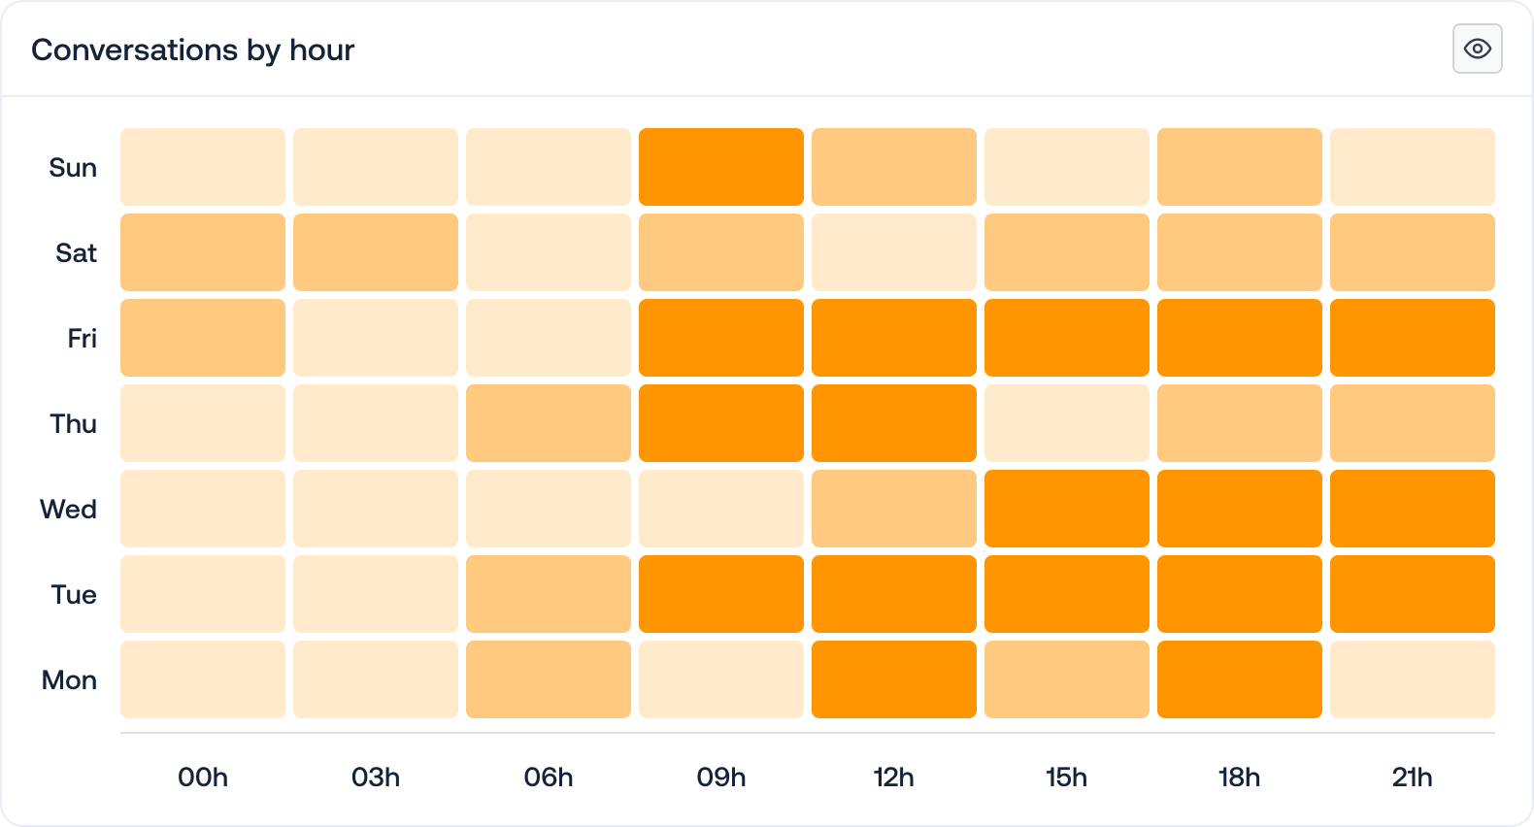Select the 09h axis label
Viewport: 1534px width, 827px height.
pos(720,777)
